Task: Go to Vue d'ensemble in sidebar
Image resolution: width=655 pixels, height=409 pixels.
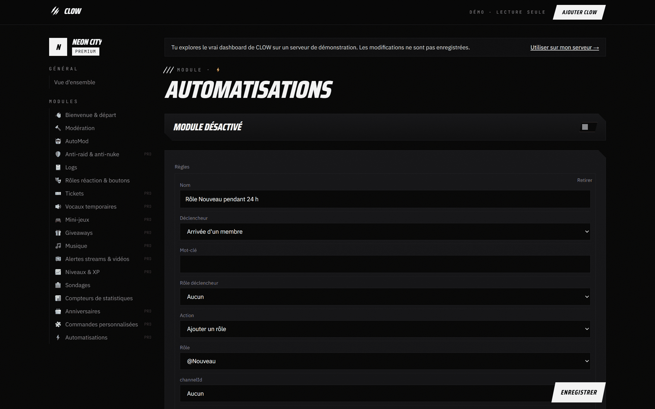Action: pyautogui.click(x=75, y=82)
